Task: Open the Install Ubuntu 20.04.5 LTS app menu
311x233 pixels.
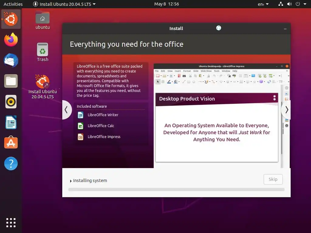Action: click(64, 4)
